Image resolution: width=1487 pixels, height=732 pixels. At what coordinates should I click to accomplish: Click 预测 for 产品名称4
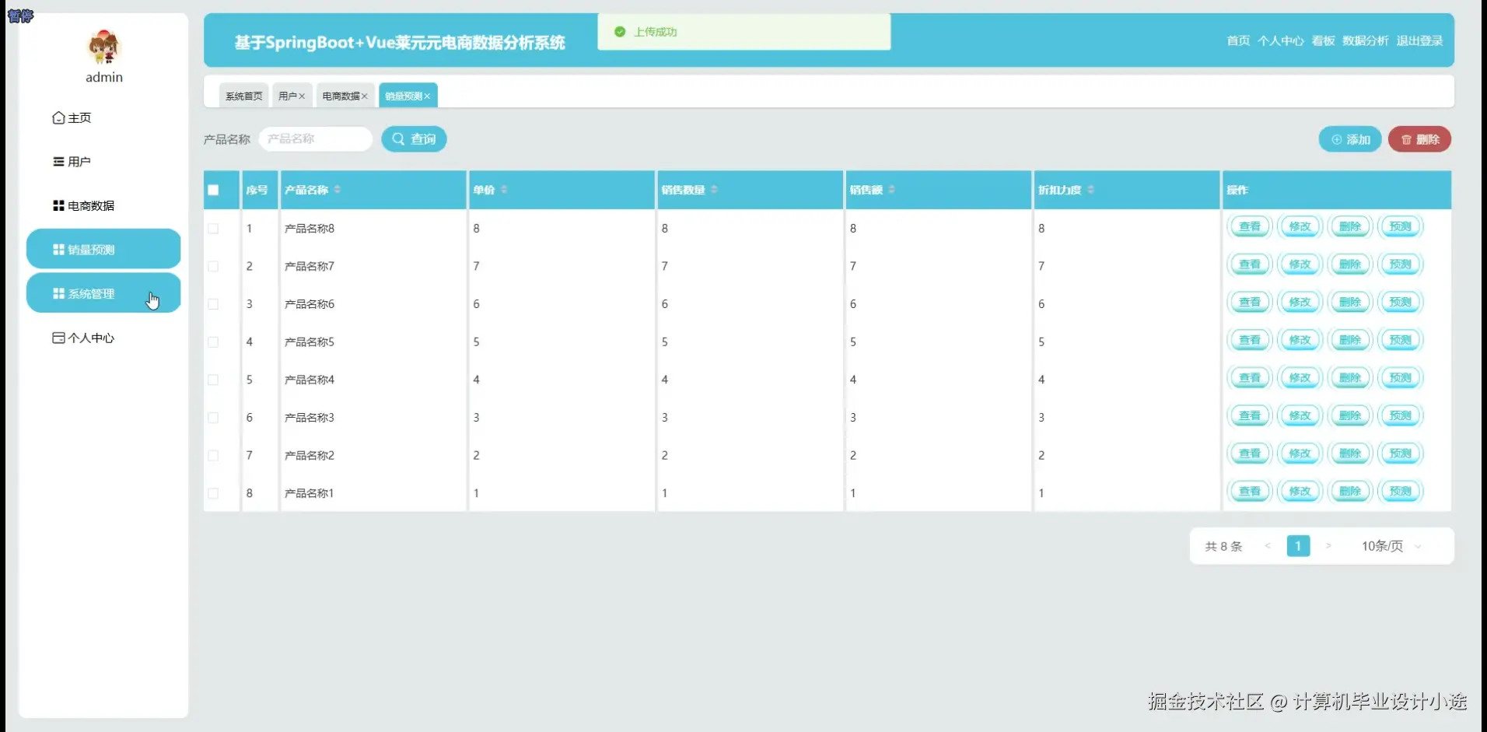pyautogui.click(x=1400, y=378)
